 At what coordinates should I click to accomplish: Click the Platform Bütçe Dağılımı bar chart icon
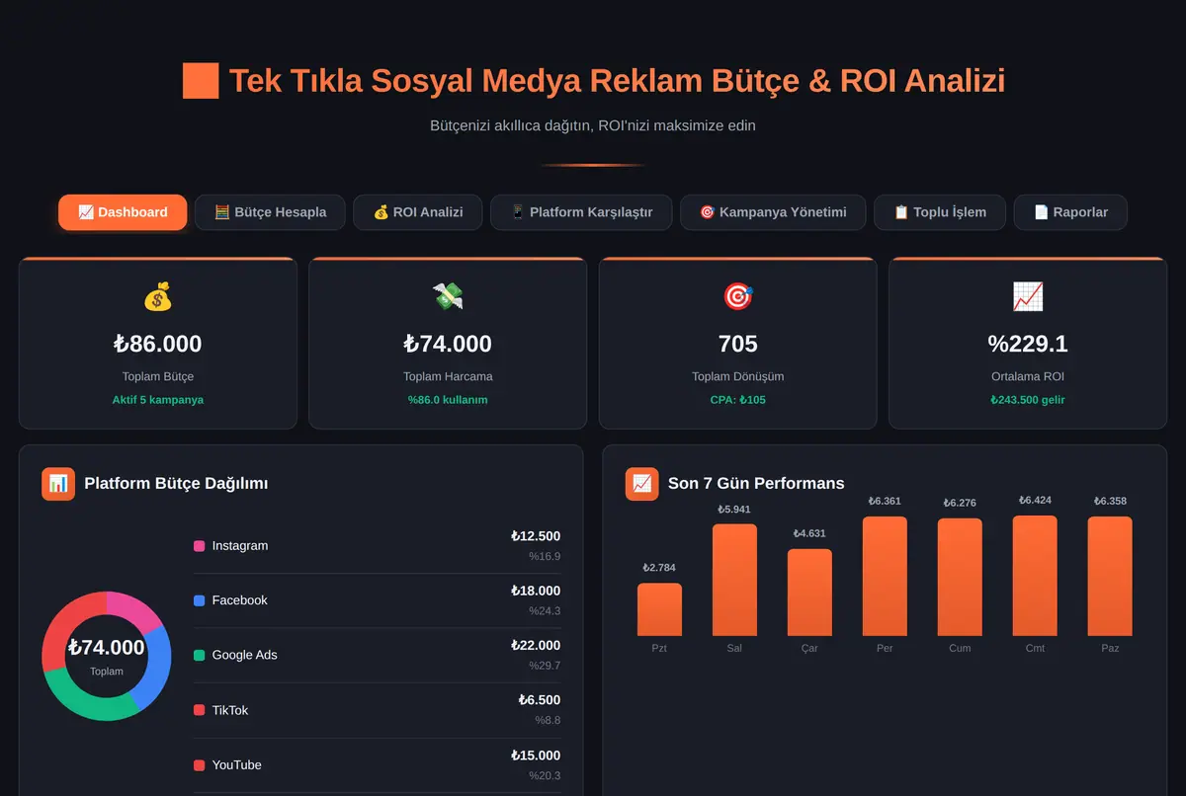click(58, 484)
